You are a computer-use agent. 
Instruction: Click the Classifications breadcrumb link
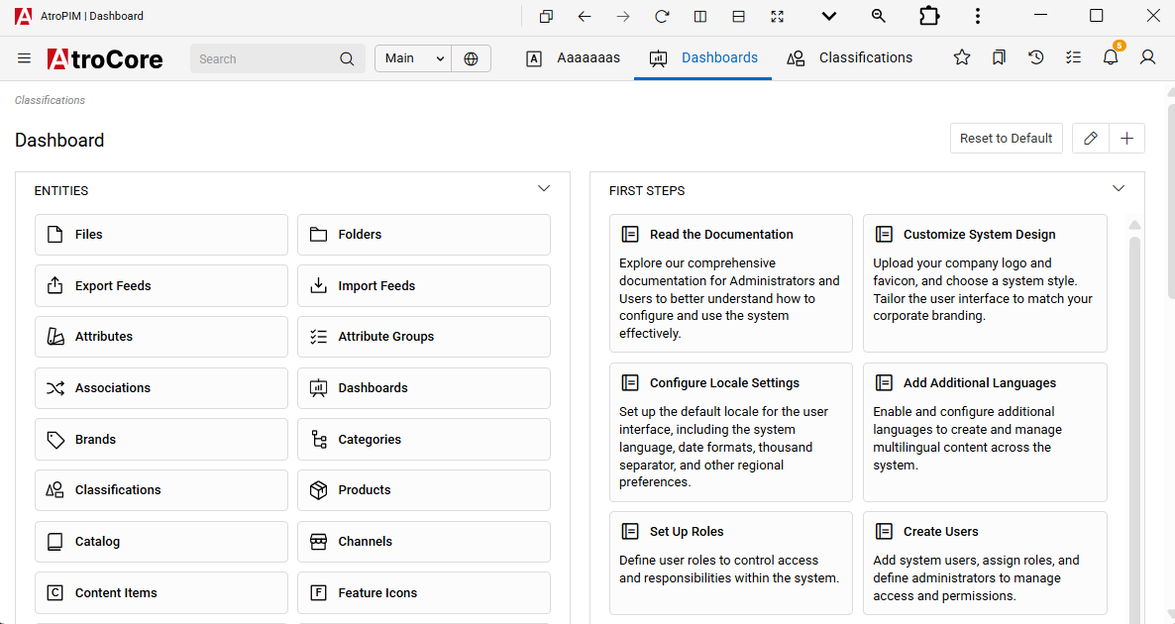(x=50, y=100)
